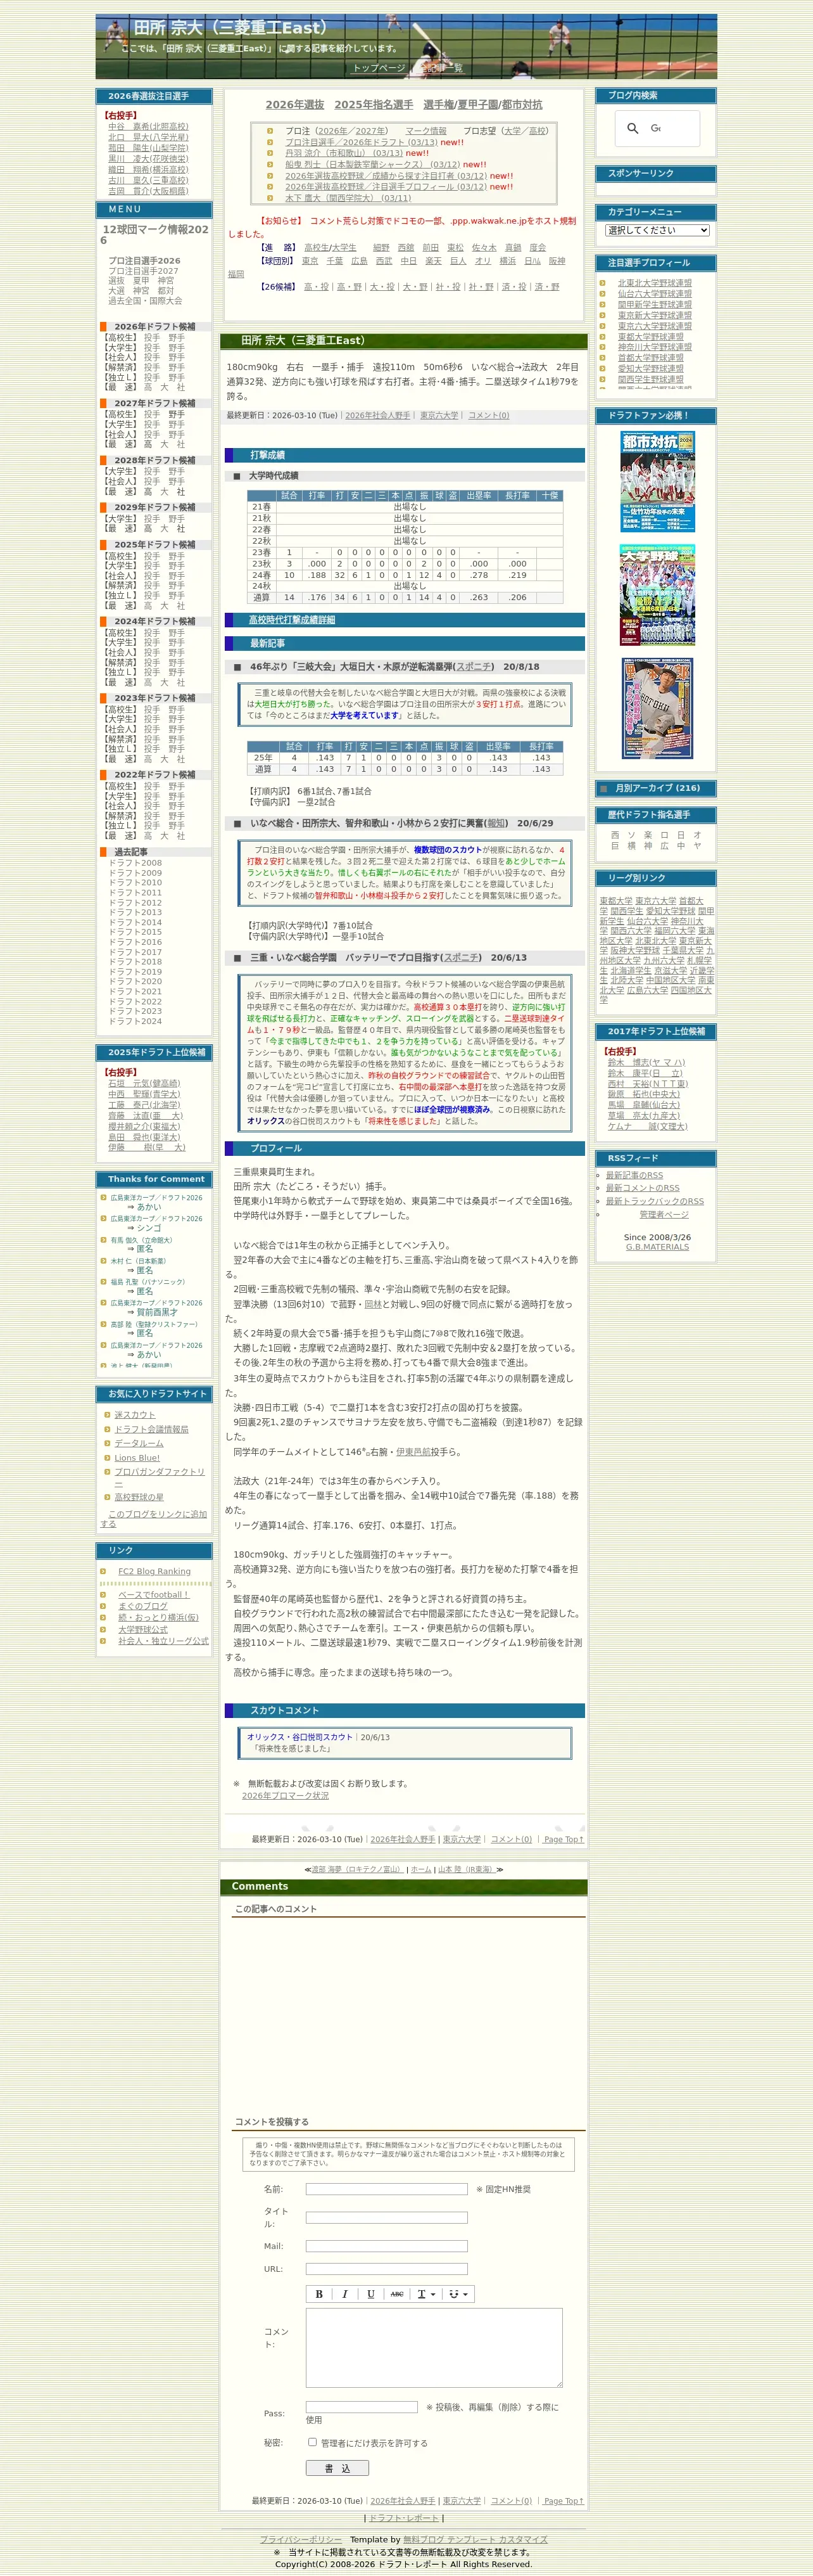
Task: Open the ドラフト2024 past article link
Action: 134,1021
